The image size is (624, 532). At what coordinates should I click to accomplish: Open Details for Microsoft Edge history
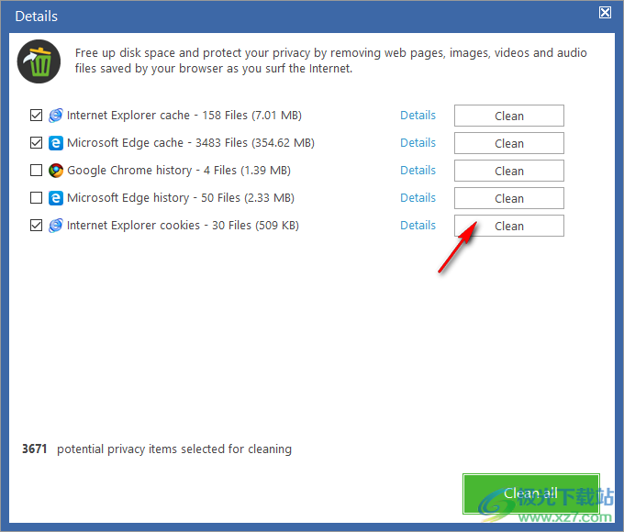(x=418, y=198)
